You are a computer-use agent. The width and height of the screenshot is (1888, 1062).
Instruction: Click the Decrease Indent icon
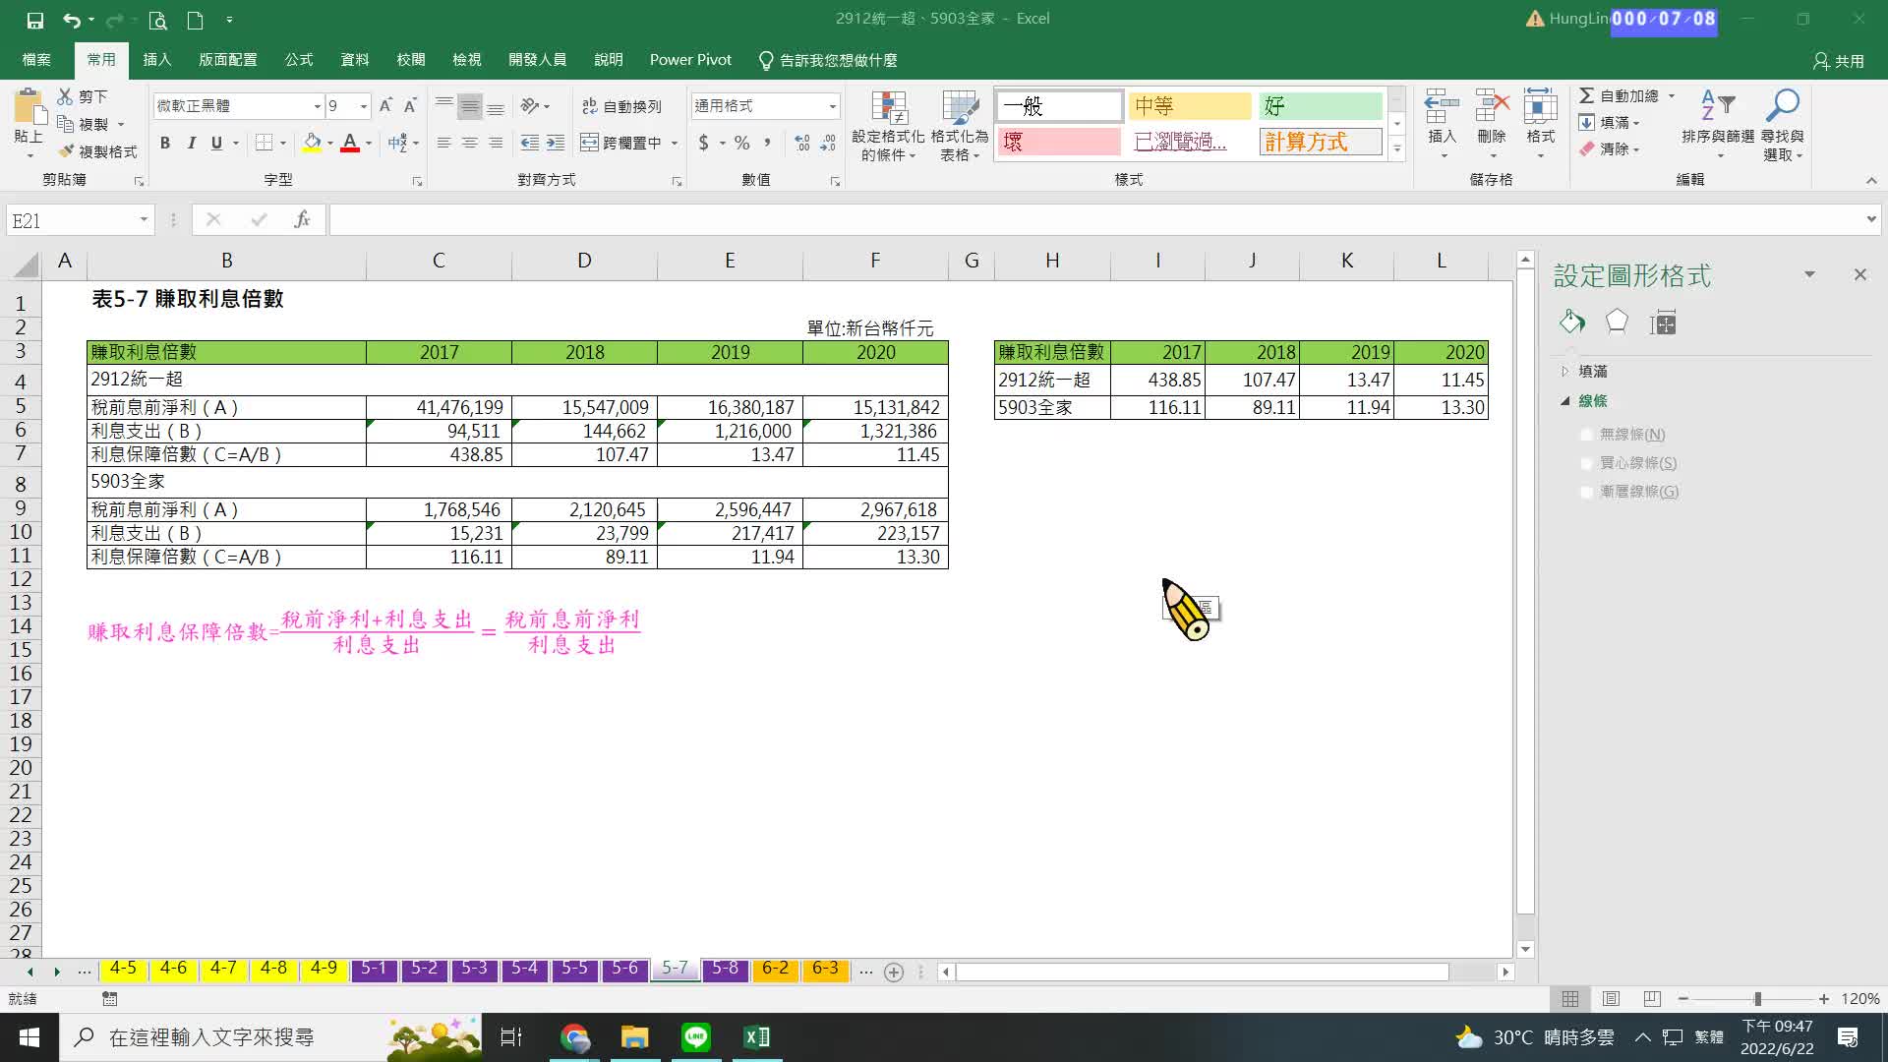pyautogui.click(x=529, y=144)
